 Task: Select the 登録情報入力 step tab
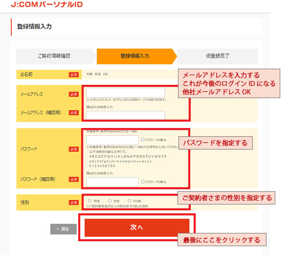[x=137, y=56]
